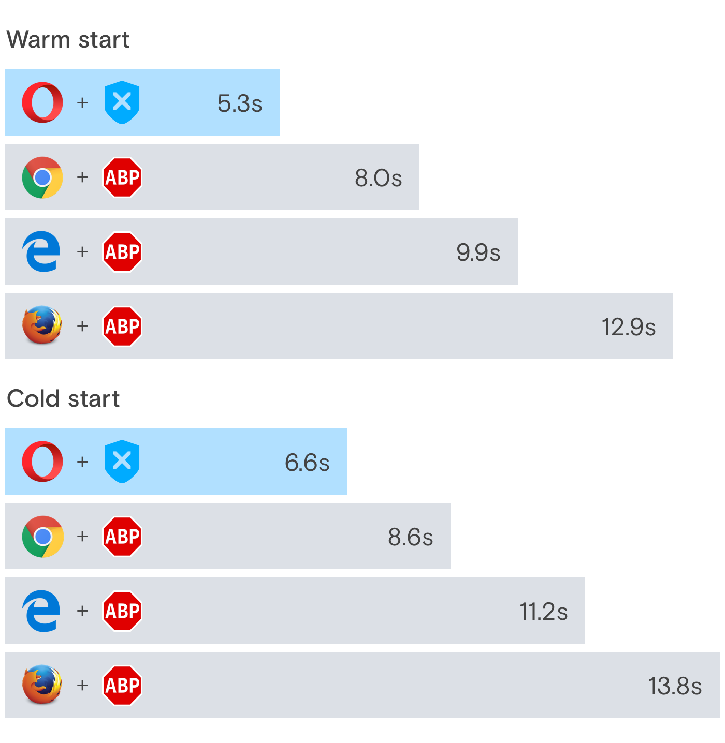Viewport: 725px width, 743px height.
Task: Click the Edge icon under Warm start
Action: point(41,252)
